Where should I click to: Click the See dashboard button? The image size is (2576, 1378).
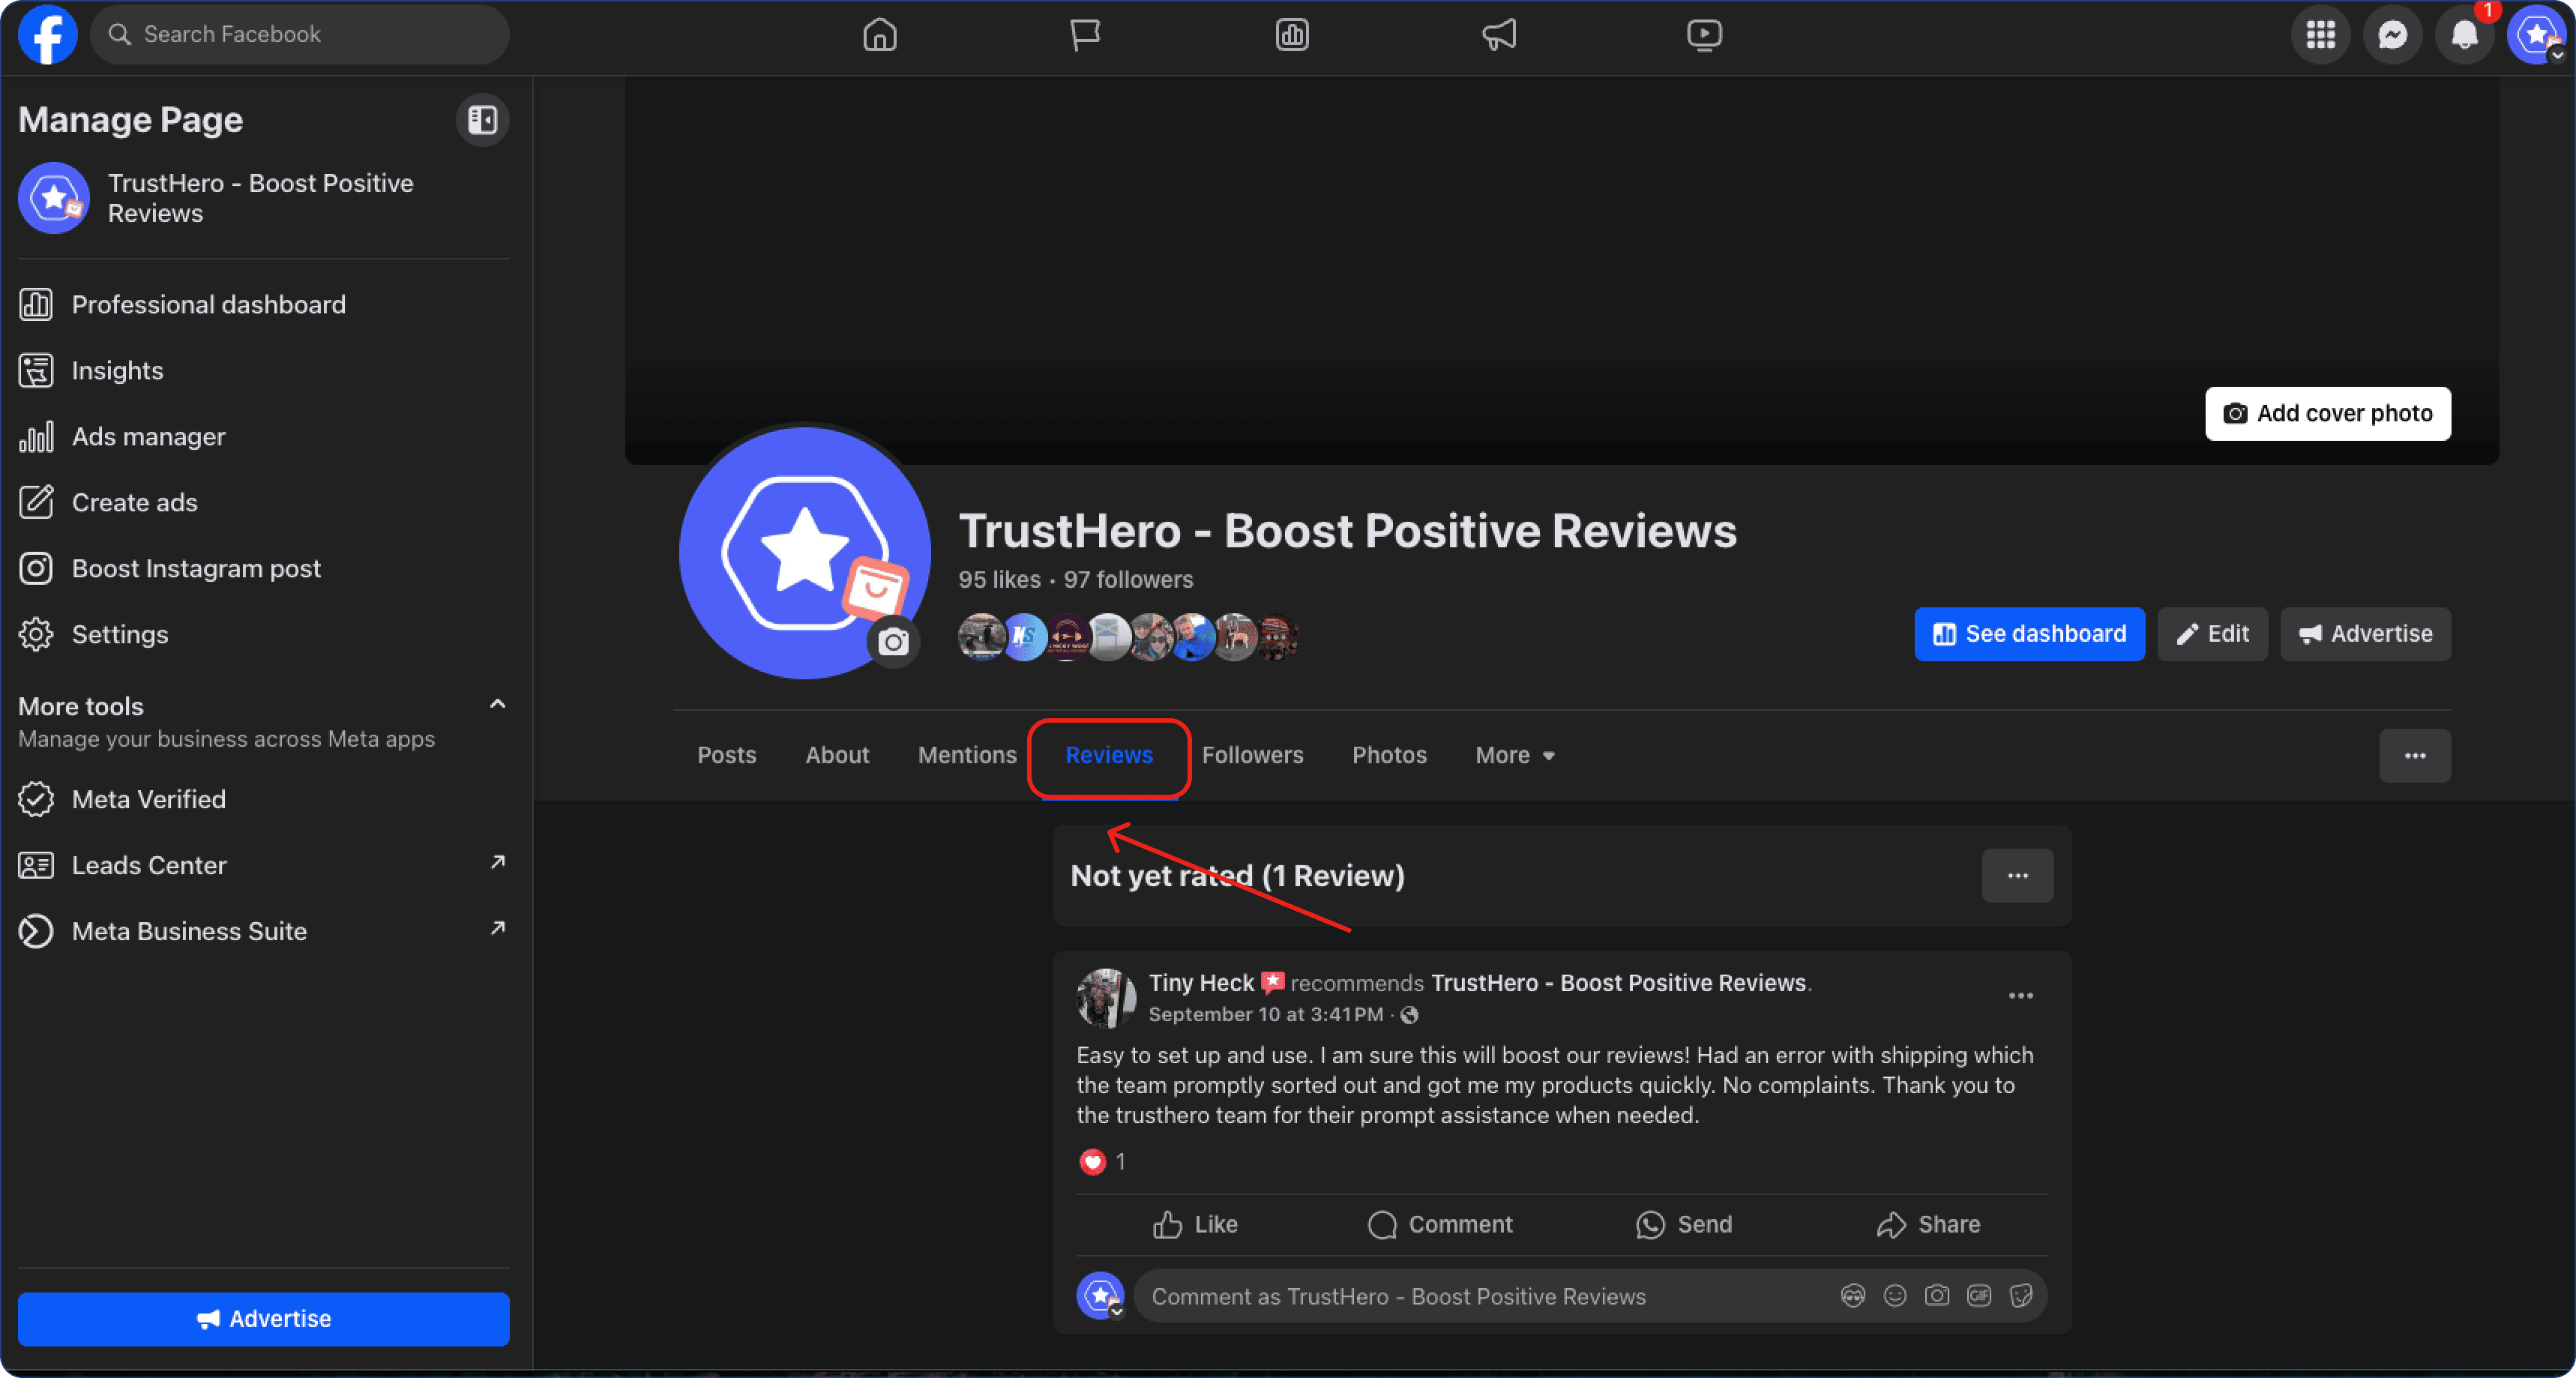2029,634
